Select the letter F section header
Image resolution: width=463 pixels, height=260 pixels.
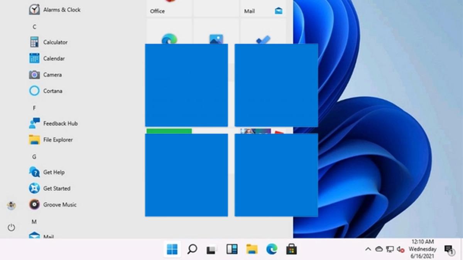click(34, 108)
